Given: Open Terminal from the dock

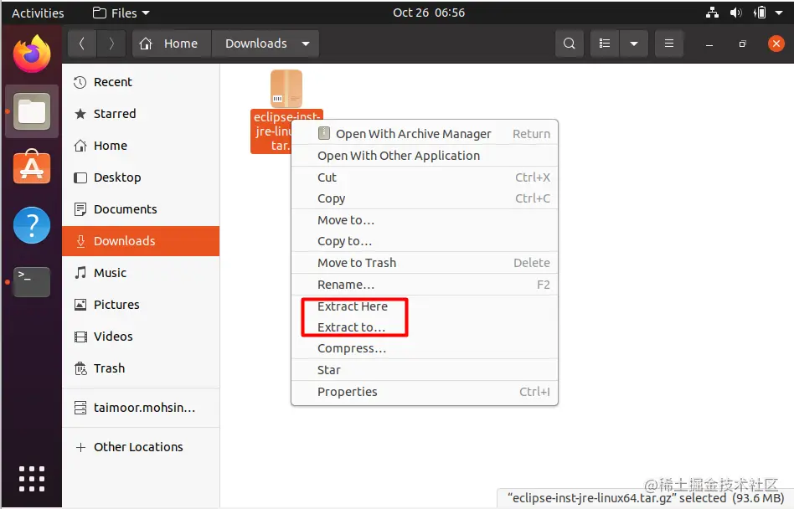Looking at the screenshot, I should (x=31, y=282).
